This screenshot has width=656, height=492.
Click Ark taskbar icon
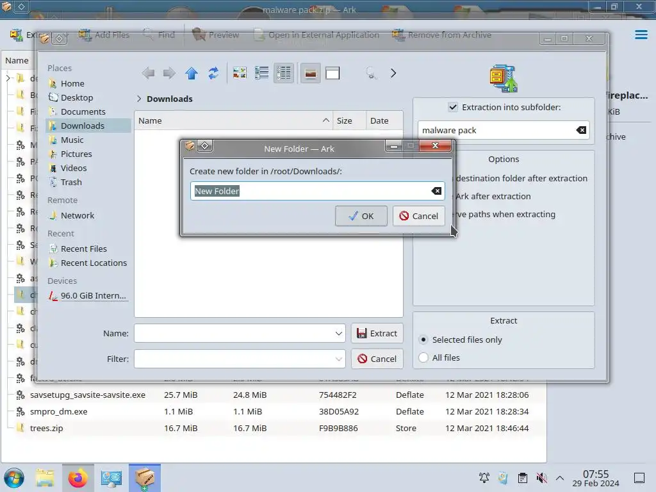coord(145,478)
